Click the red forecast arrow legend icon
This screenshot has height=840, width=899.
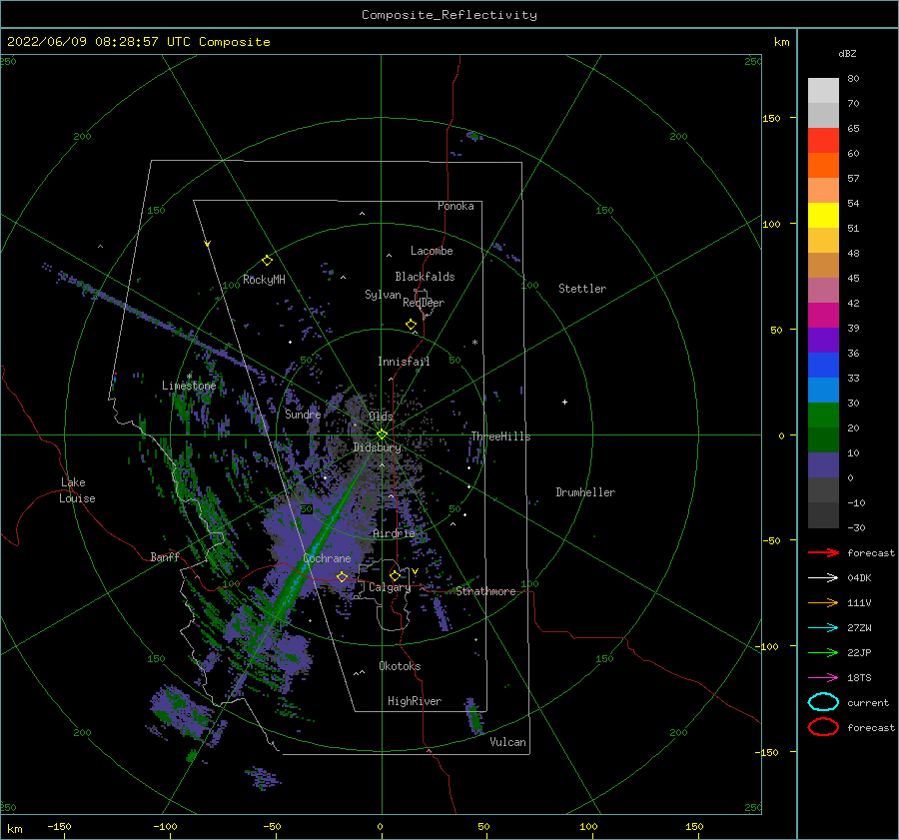pyautogui.click(x=823, y=552)
